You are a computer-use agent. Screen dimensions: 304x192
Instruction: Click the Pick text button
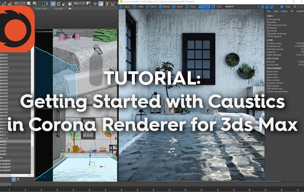pos(219,7)
